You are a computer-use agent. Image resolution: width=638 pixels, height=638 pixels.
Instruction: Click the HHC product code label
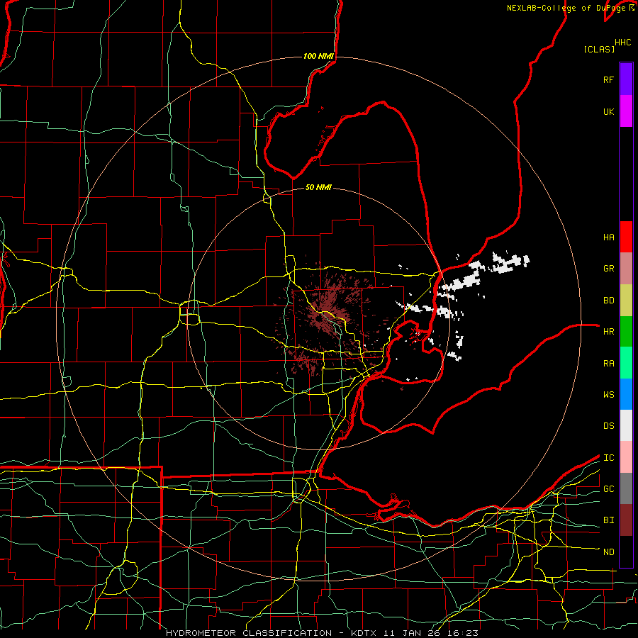point(622,43)
